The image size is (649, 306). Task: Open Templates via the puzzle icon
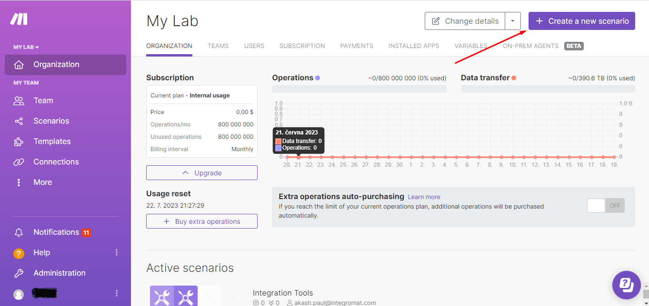pyautogui.click(x=19, y=142)
